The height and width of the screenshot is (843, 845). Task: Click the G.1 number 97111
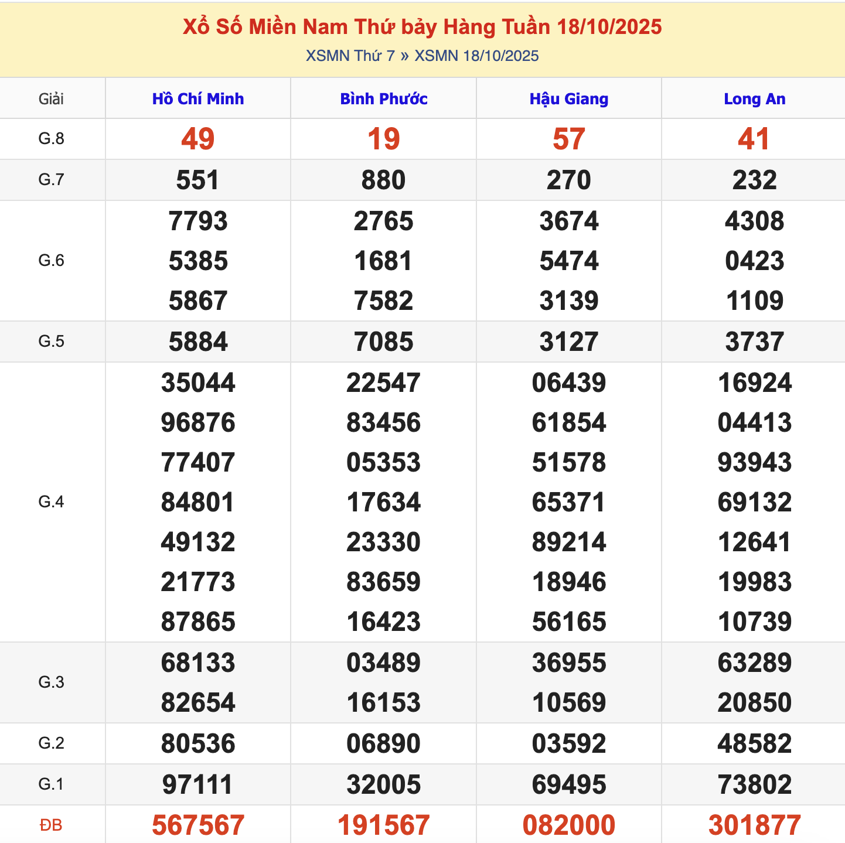click(197, 784)
